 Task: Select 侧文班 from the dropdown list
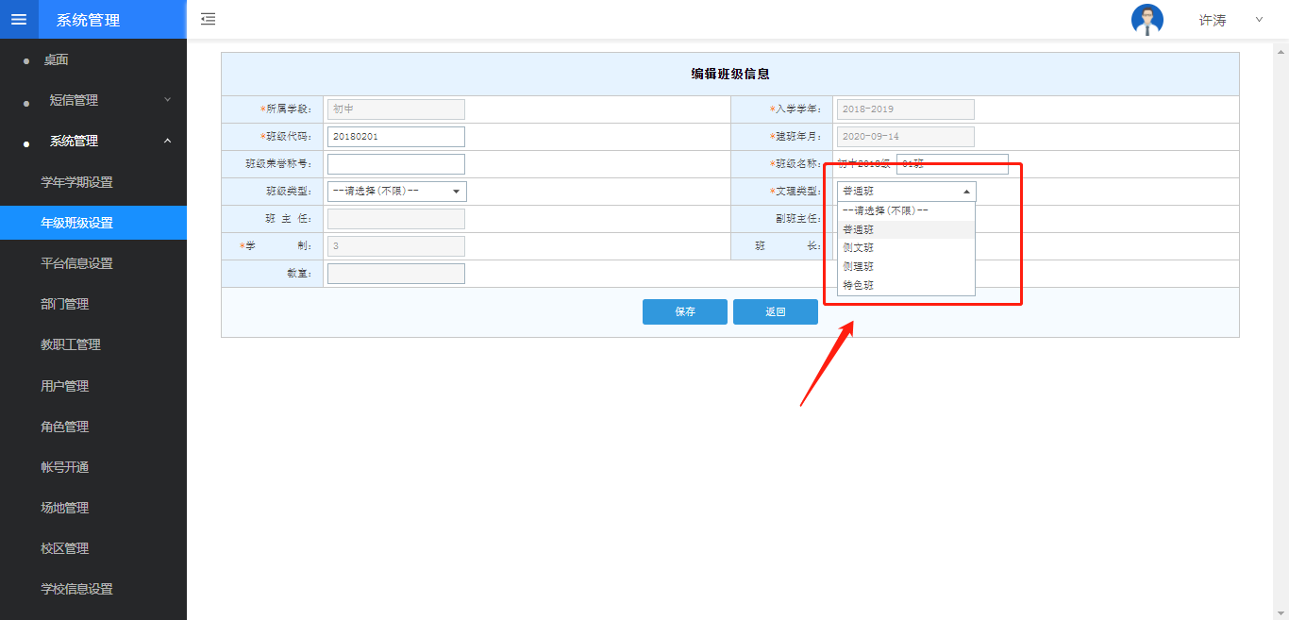(859, 248)
